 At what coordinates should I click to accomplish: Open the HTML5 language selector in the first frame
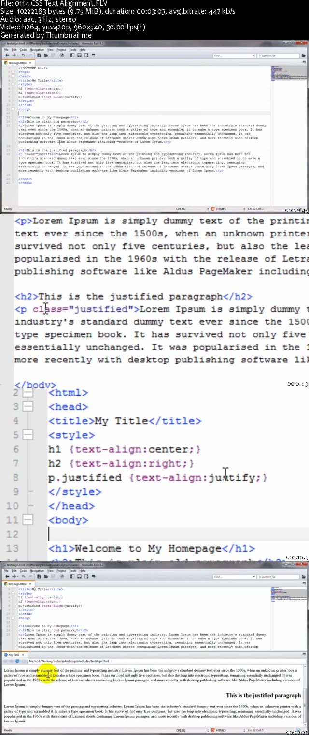pyautogui.click(x=221, y=209)
